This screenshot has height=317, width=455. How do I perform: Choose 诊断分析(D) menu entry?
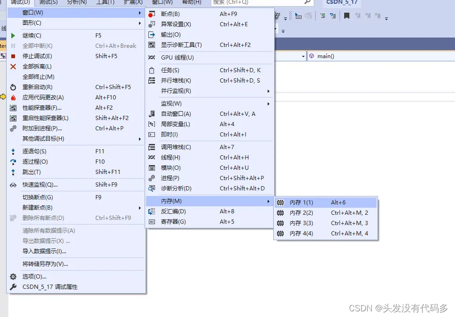point(209,189)
